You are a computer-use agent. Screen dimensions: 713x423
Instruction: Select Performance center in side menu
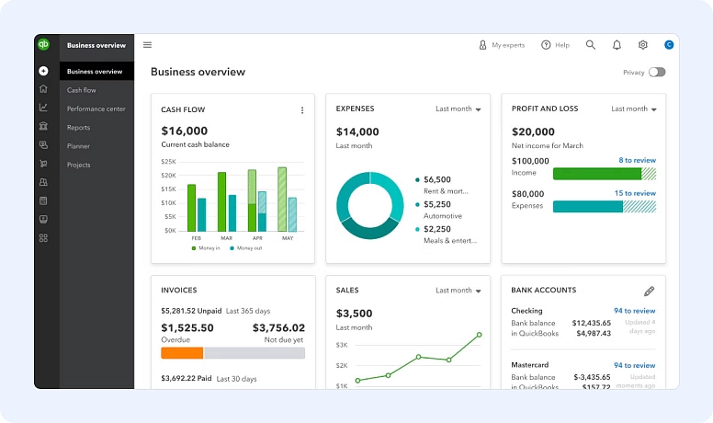(x=96, y=109)
